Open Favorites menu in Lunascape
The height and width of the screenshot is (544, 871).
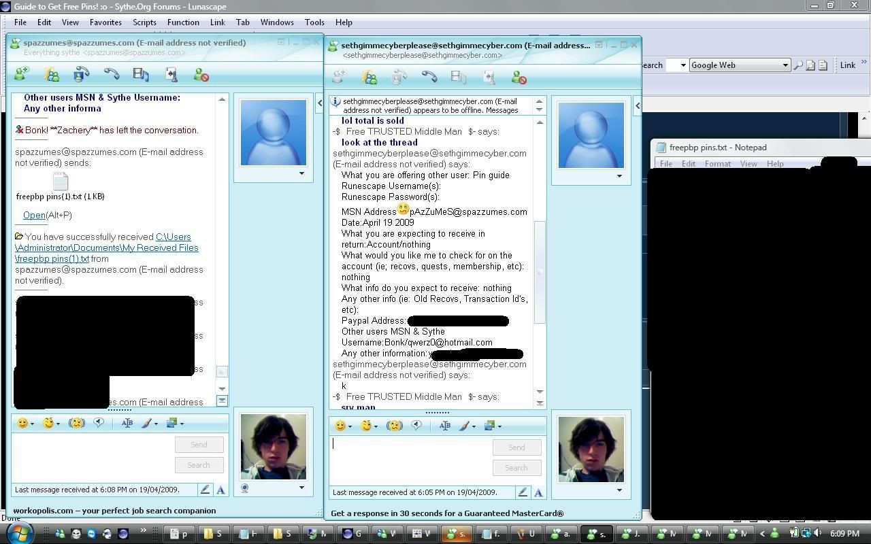point(105,22)
